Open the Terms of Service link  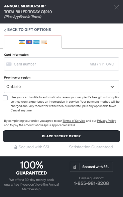coord(74,121)
